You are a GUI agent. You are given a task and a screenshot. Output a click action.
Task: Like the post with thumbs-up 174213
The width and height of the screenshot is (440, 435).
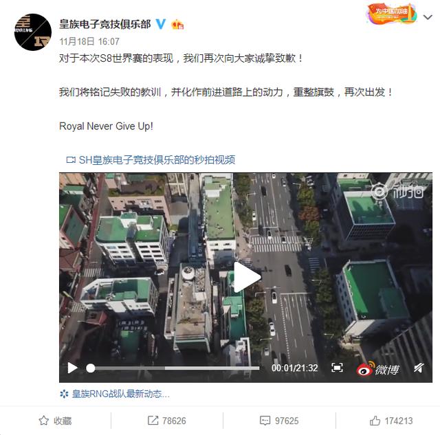point(391,421)
